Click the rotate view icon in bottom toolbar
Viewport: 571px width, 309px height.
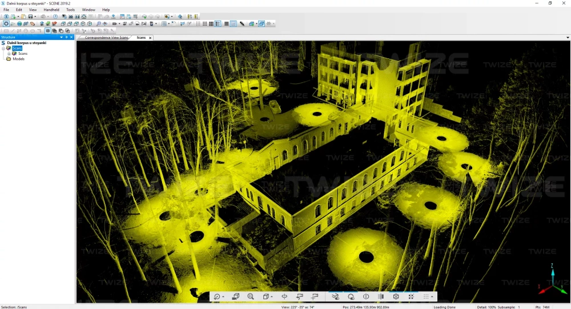click(217, 297)
